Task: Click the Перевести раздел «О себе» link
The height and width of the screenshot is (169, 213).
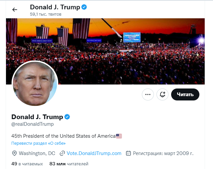Action: [x=39, y=143]
